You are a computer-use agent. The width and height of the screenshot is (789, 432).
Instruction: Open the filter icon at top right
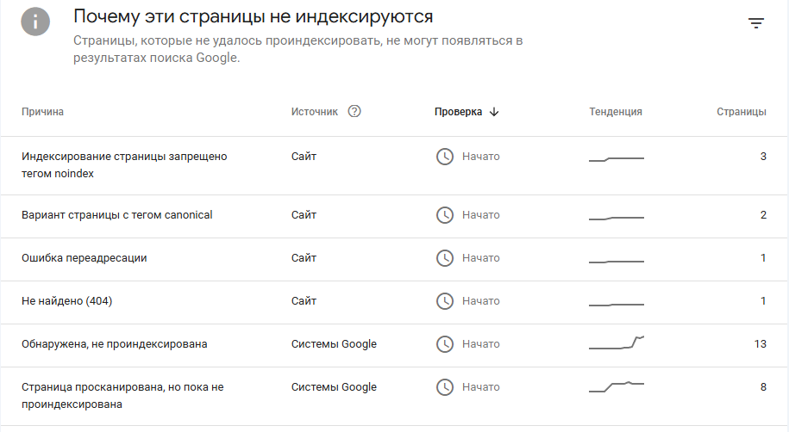pos(755,23)
